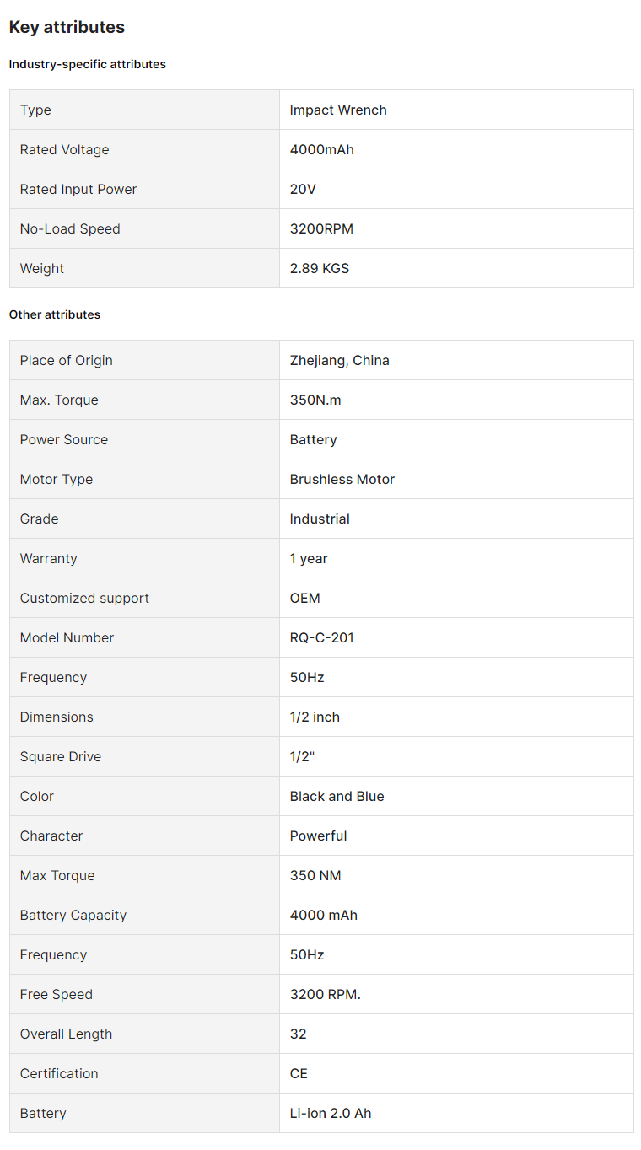Select the "Rated Input Power" label

pyautogui.click(x=78, y=190)
